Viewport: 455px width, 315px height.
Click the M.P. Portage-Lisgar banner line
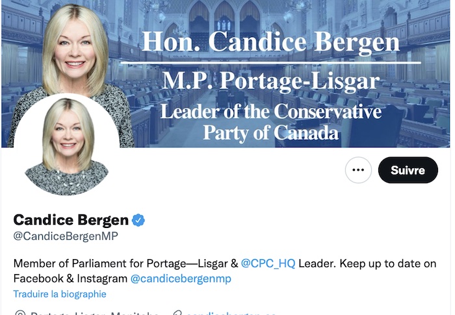271,81
